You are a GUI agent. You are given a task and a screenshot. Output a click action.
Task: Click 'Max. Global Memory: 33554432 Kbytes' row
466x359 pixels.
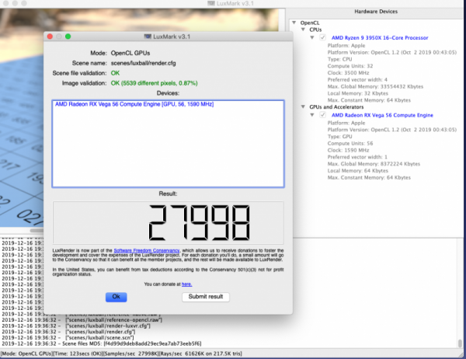pos(375,86)
